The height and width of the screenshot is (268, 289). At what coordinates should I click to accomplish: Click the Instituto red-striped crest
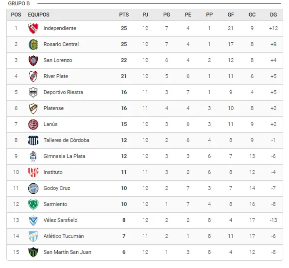33,173
